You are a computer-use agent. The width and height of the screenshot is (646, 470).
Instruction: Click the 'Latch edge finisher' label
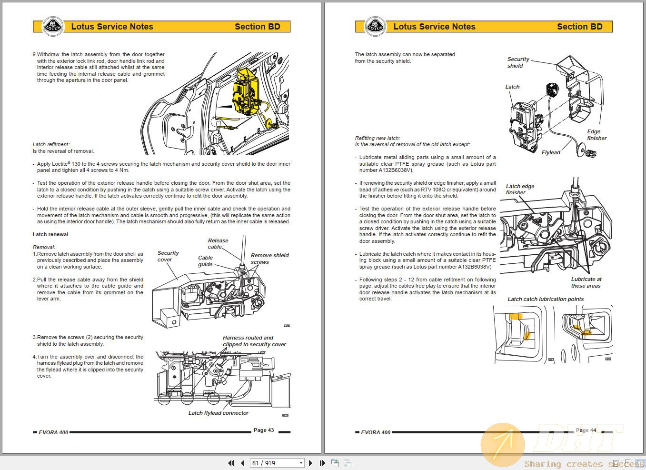(520, 190)
